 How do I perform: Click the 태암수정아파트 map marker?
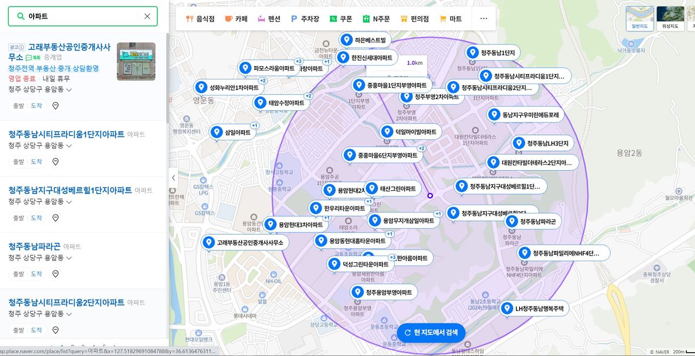281,102
